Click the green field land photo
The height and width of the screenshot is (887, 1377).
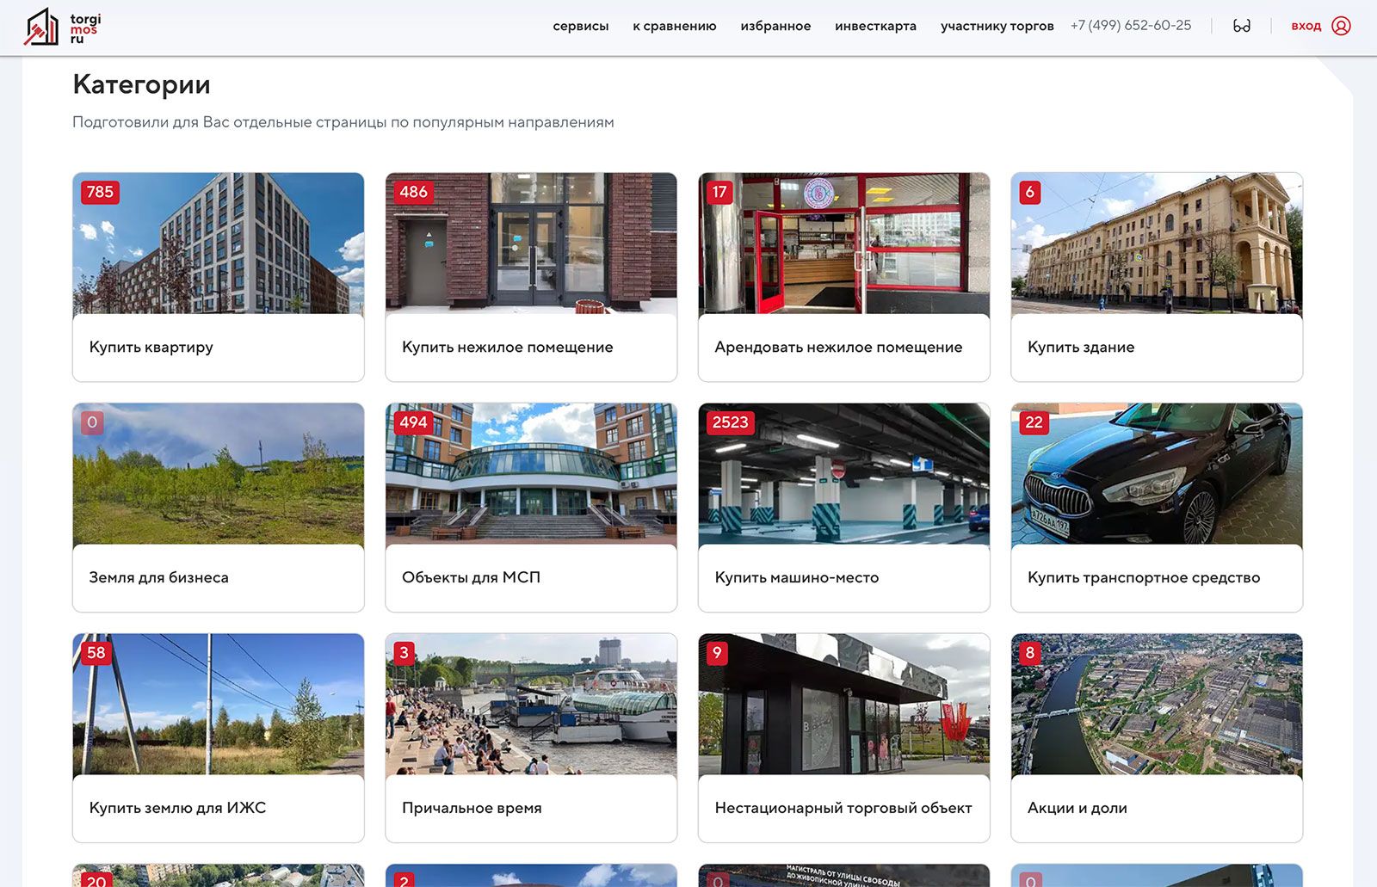point(219,474)
